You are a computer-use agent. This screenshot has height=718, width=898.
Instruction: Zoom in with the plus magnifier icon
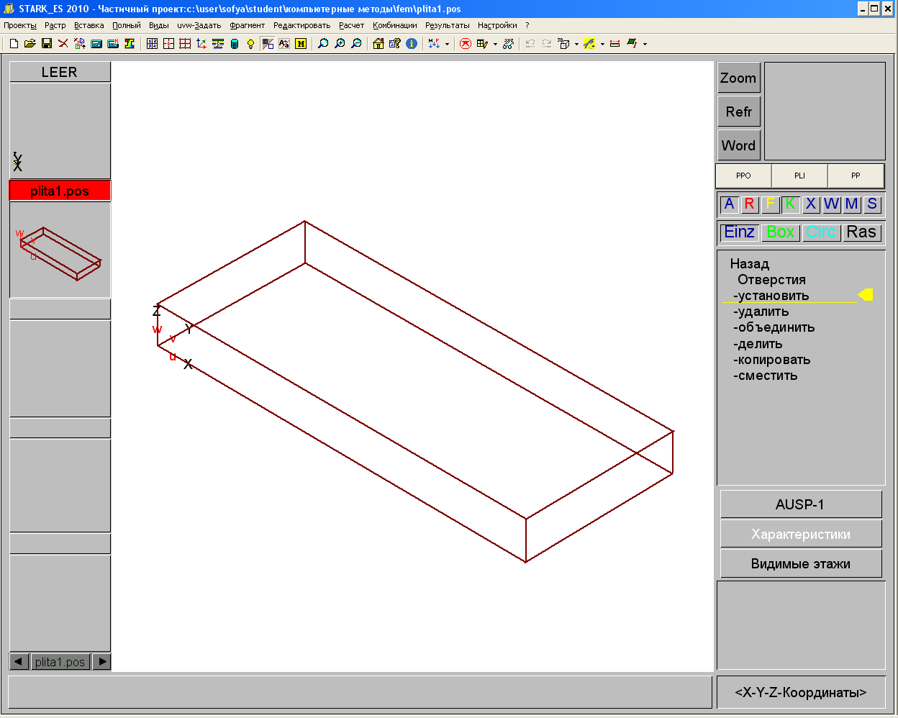pyautogui.click(x=340, y=44)
